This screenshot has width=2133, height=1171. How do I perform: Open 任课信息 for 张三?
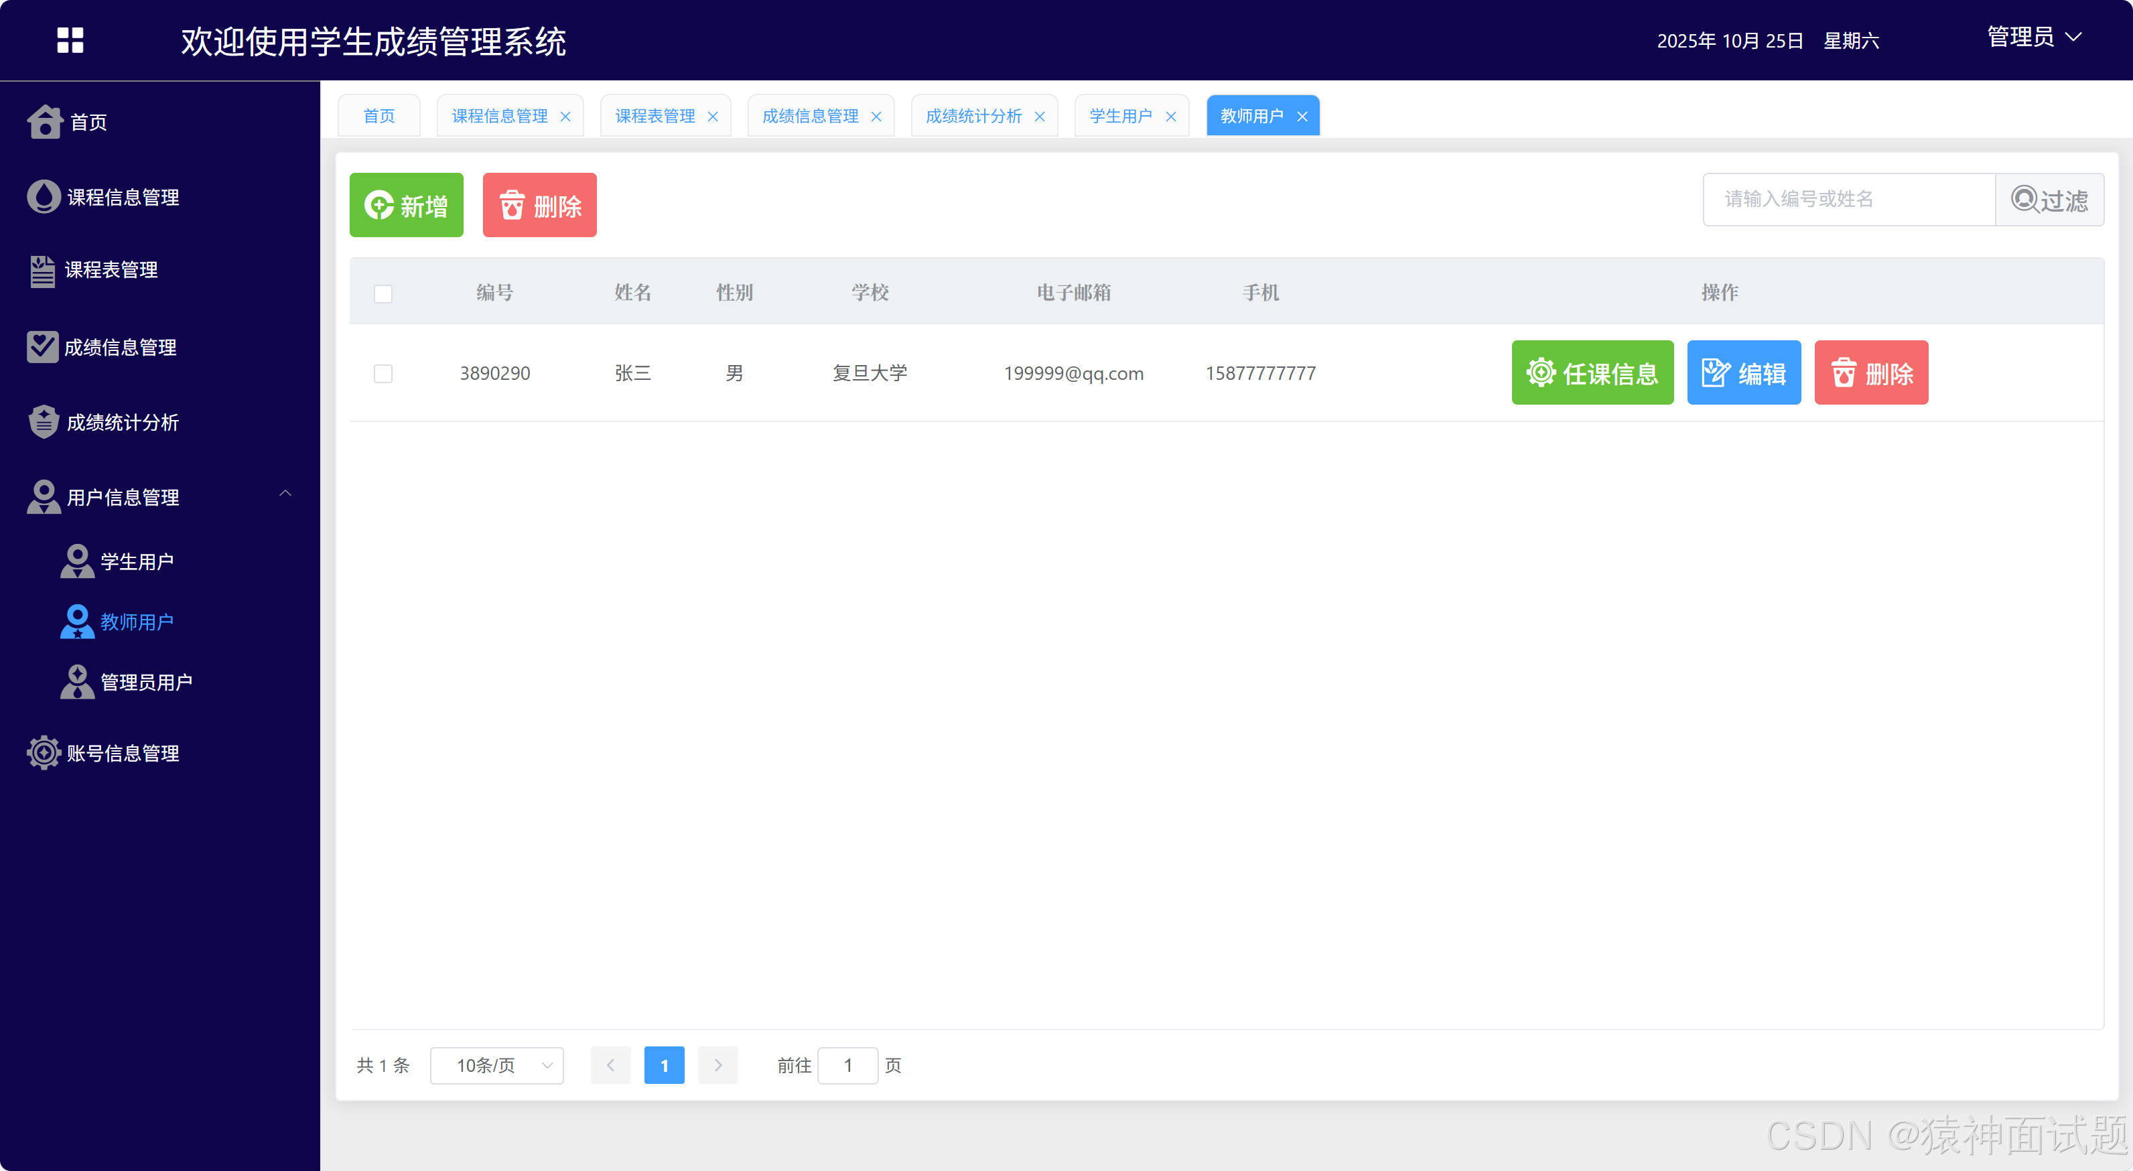tap(1592, 372)
